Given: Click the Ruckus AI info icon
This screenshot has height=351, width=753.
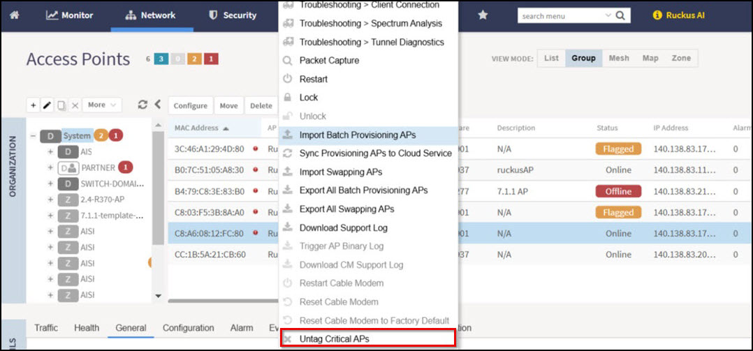Looking at the screenshot, I should tap(657, 15).
